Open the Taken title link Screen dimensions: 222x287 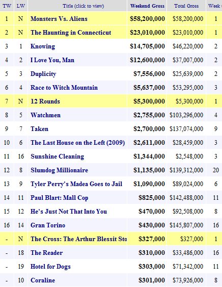pos(39,129)
